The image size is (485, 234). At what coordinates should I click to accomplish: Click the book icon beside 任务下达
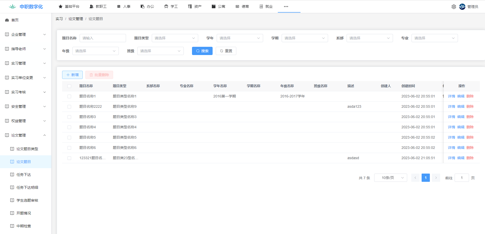12,175
